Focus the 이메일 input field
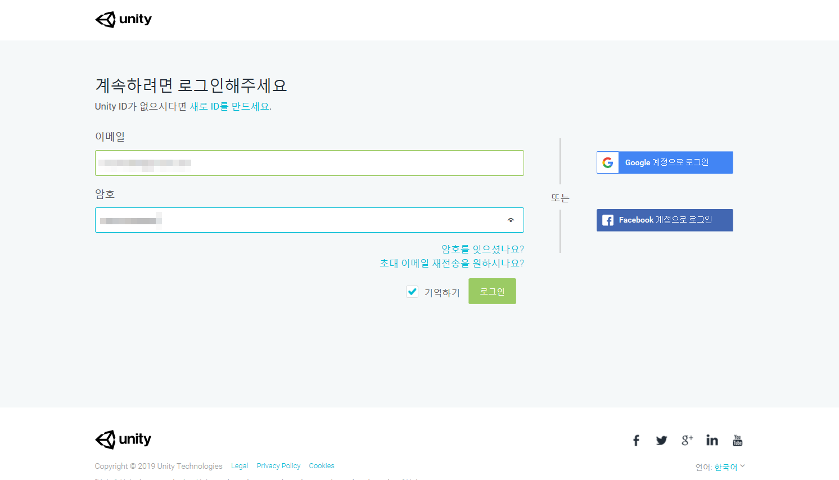The width and height of the screenshot is (839, 480). [x=309, y=163]
